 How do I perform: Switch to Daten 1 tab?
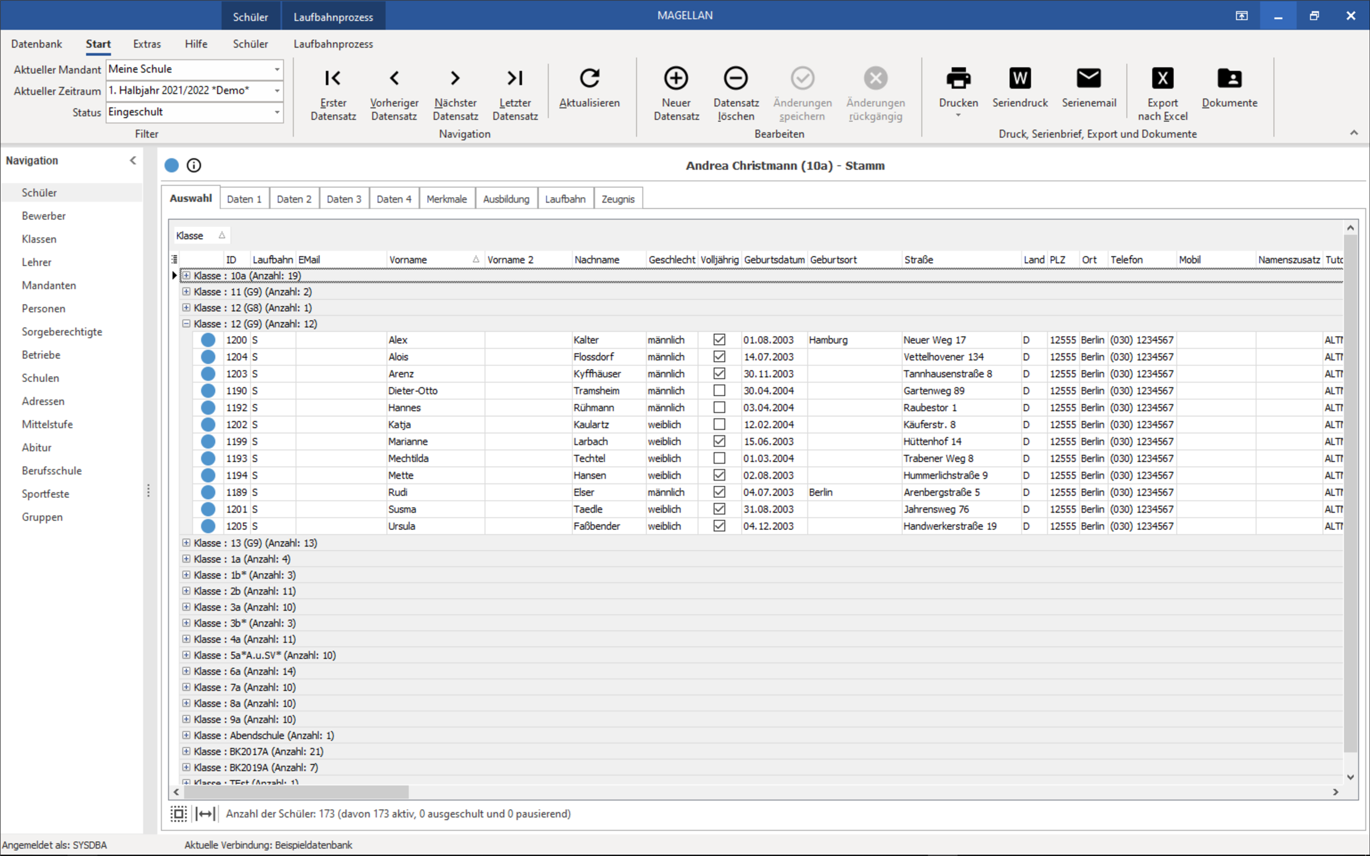click(x=244, y=199)
